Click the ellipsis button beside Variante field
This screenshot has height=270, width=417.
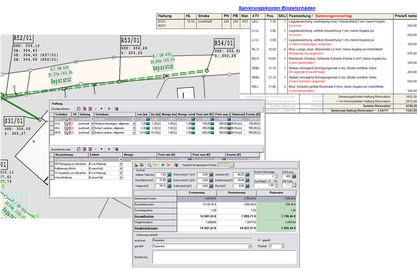[x=231, y=165]
